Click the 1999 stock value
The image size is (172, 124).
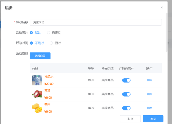[x=91, y=80]
